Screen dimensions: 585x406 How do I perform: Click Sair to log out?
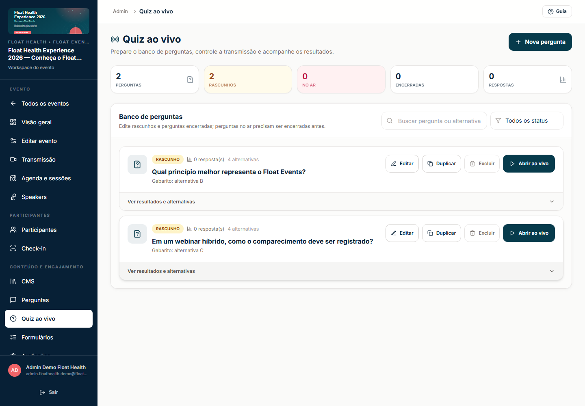[49, 392]
